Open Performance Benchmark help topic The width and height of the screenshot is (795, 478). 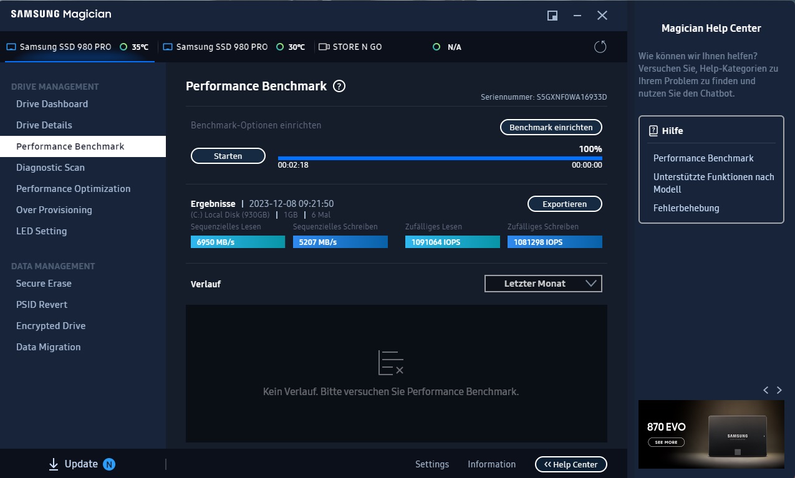[703, 158]
